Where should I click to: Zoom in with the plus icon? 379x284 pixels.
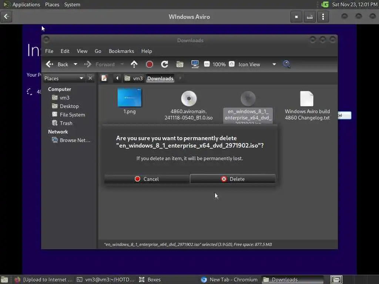click(232, 64)
